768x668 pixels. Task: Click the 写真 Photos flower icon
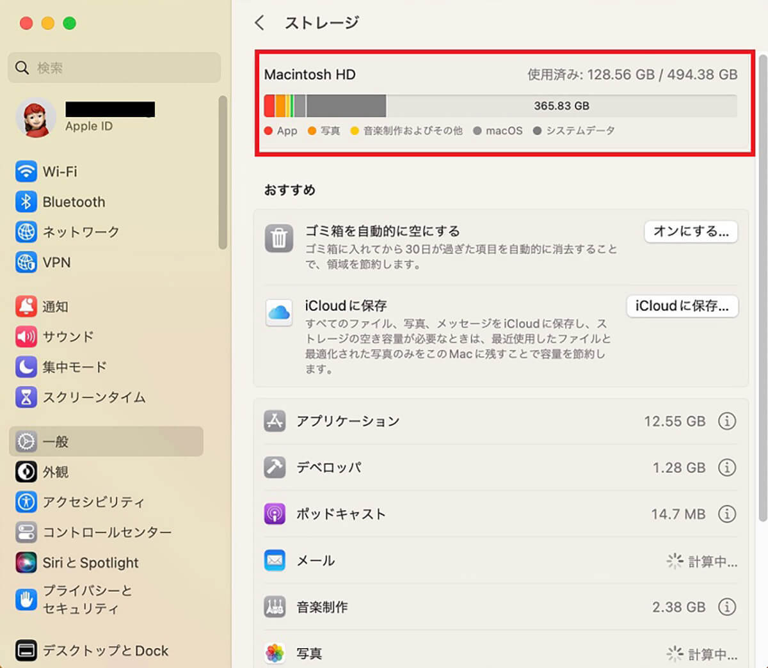275,653
